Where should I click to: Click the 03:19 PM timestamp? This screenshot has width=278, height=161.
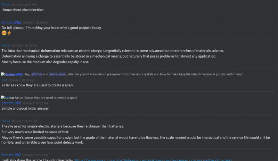24,45
